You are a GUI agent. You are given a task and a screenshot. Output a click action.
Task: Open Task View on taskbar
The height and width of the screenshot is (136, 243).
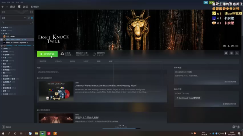tap(21, 133)
